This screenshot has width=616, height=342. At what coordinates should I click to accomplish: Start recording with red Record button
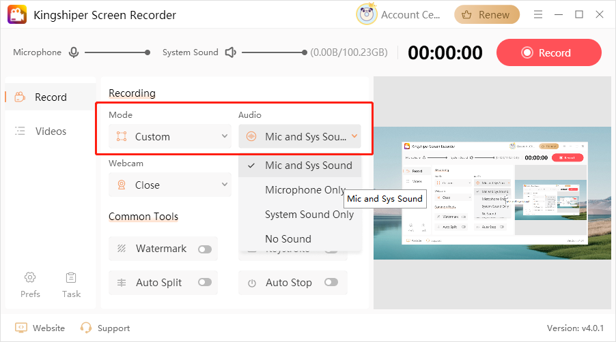pos(549,52)
